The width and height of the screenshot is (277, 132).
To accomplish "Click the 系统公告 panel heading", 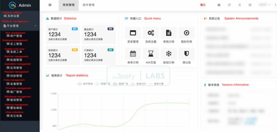I will point(214,18).
